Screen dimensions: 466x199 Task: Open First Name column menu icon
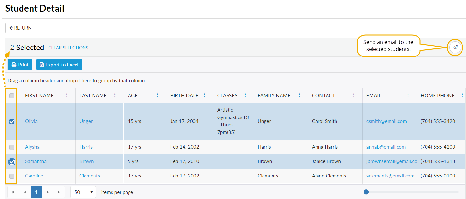tap(67, 95)
